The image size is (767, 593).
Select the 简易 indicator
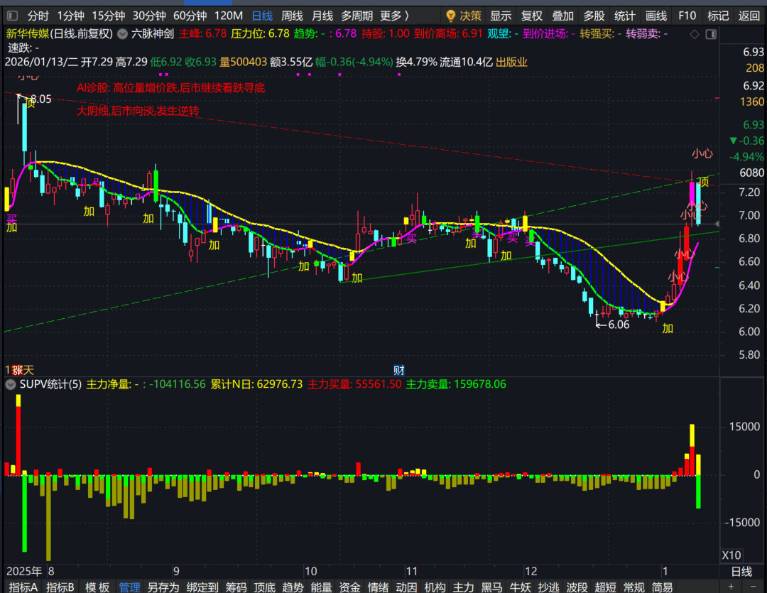click(662, 587)
